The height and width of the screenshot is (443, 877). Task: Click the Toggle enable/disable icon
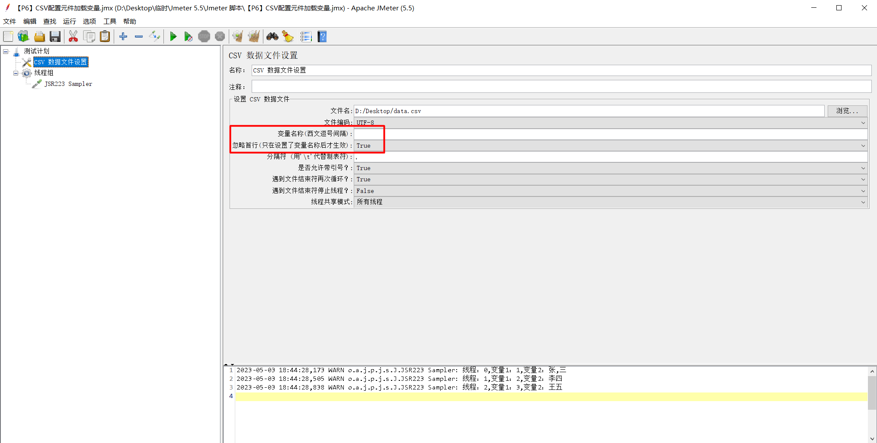coord(154,37)
